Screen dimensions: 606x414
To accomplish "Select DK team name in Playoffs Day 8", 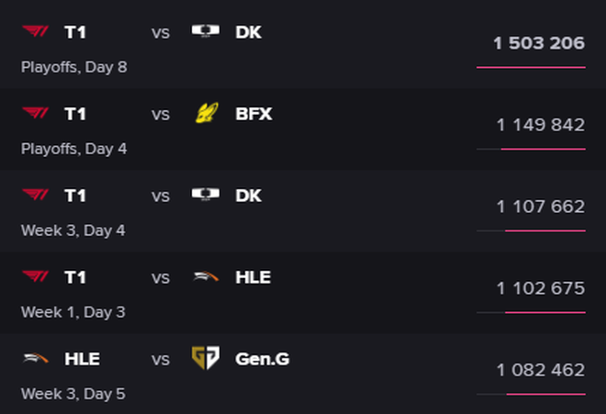I will (248, 32).
